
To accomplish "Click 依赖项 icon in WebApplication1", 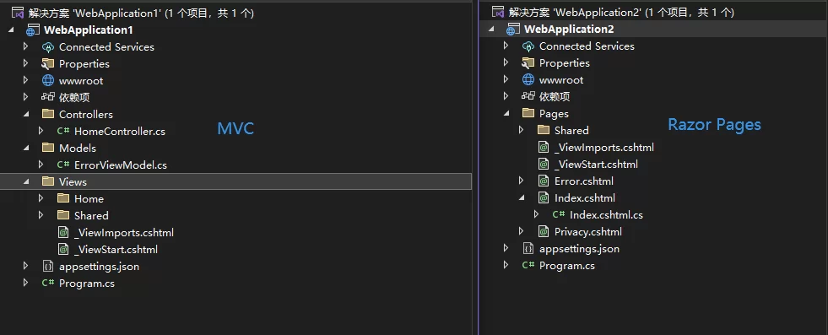I will (48, 98).
